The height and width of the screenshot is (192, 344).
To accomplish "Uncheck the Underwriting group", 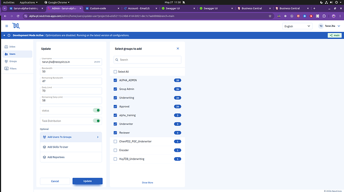I will (115, 98).
